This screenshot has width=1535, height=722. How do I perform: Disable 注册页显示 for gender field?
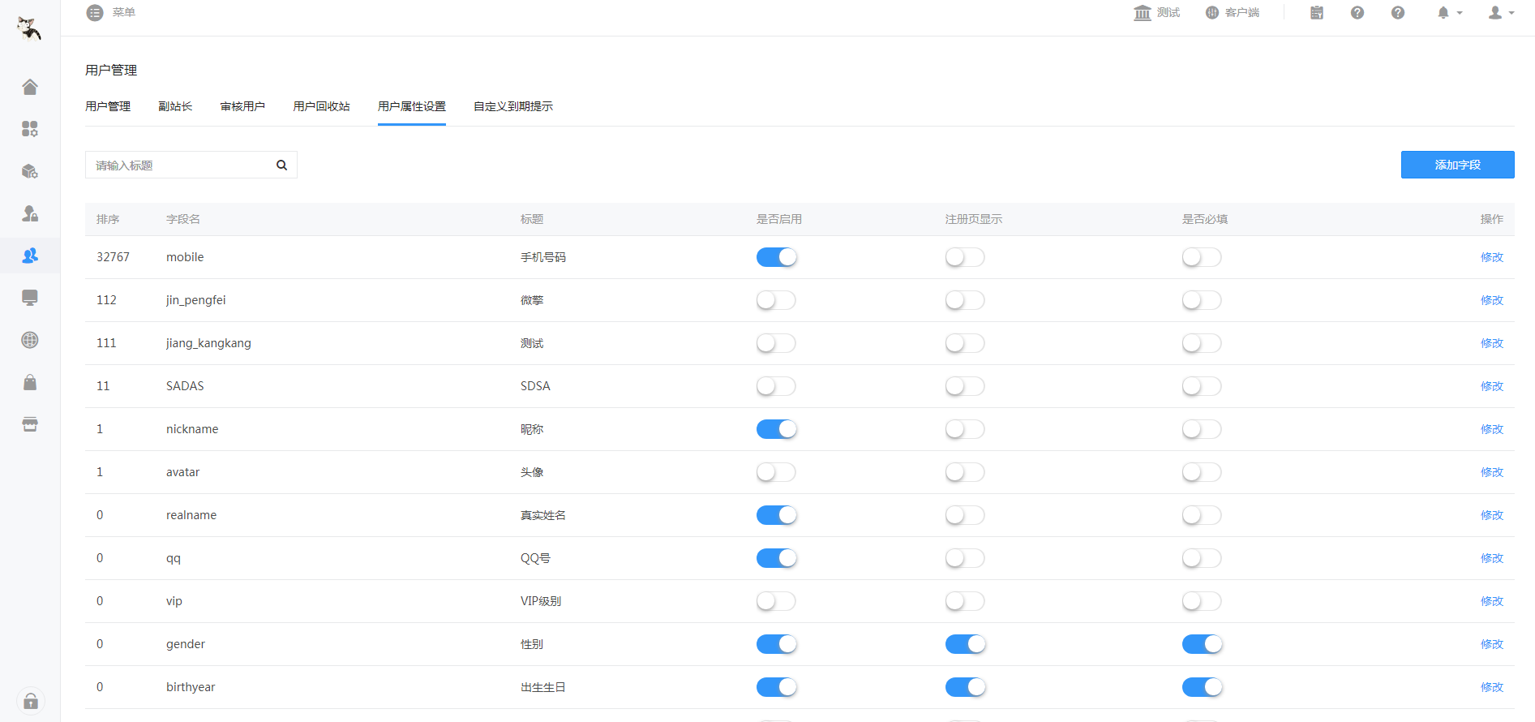pyautogui.click(x=965, y=644)
